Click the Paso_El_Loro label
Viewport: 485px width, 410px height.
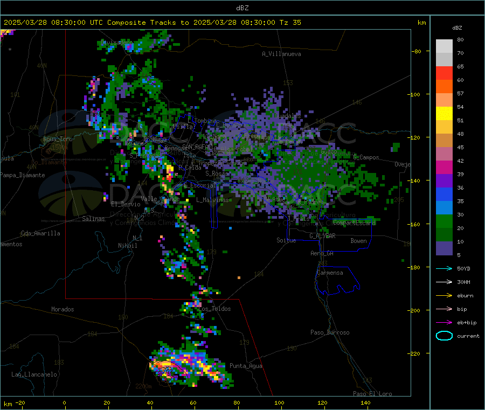(372, 394)
